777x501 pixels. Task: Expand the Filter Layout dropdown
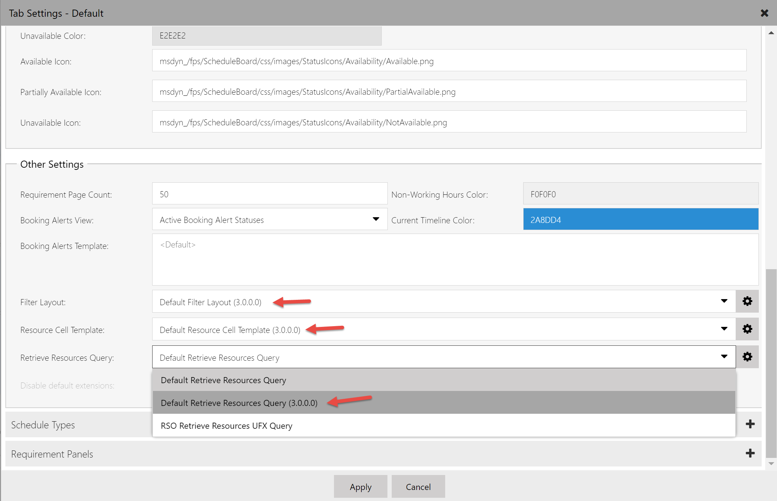click(x=724, y=301)
